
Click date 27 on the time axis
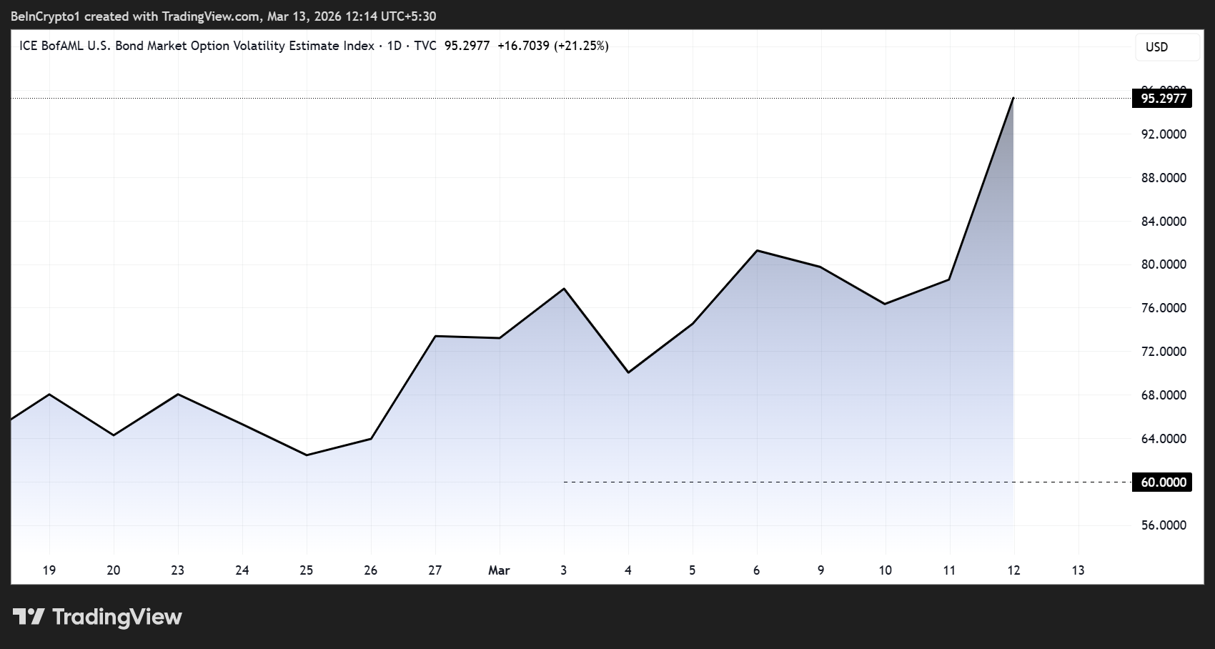[435, 570]
